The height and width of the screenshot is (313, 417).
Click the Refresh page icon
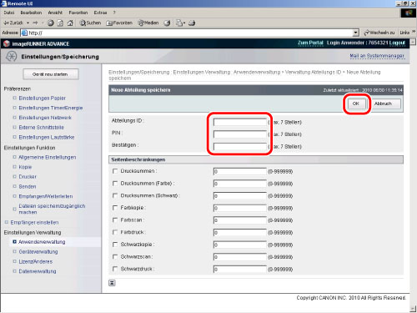60,23
